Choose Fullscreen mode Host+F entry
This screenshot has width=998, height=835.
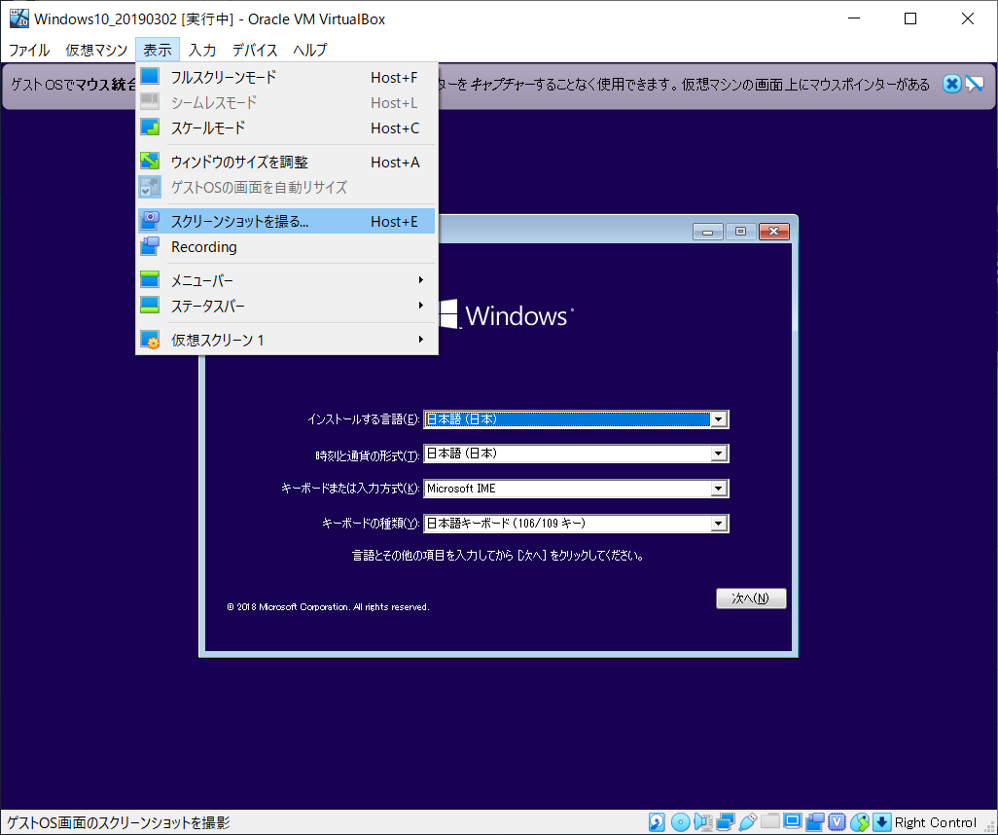[x=286, y=77]
